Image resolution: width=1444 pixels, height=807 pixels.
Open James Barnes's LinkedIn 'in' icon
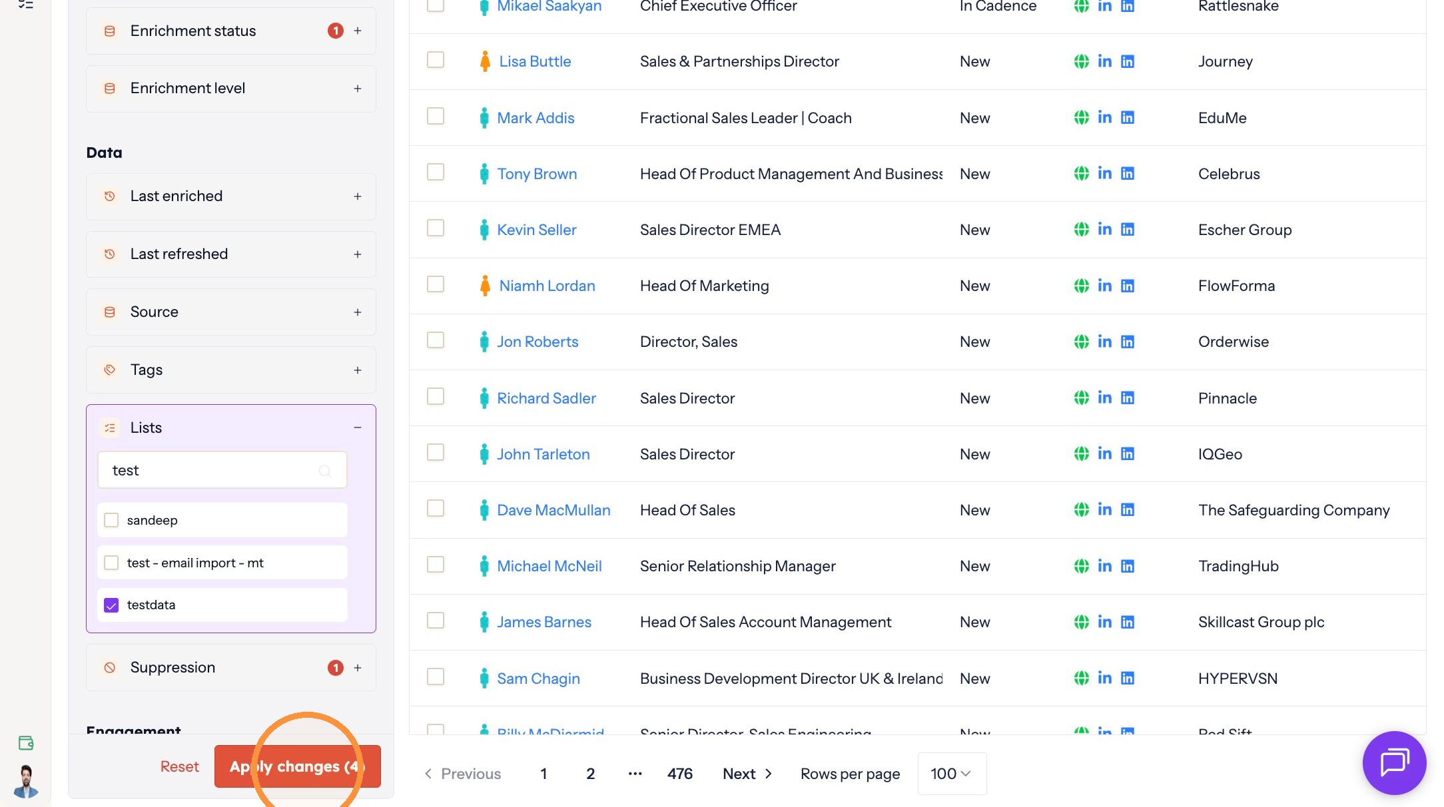pos(1104,622)
